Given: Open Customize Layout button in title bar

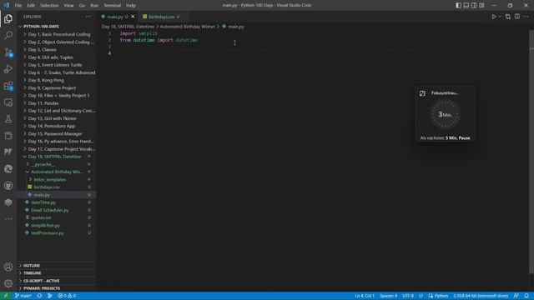Looking at the screenshot, I should point(481,5).
